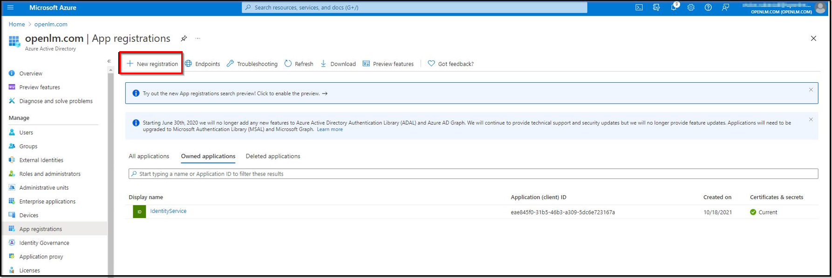Open the directory and subscription filter icon
This screenshot has height=278, width=832.
pyautogui.click(x=656, y=7)
